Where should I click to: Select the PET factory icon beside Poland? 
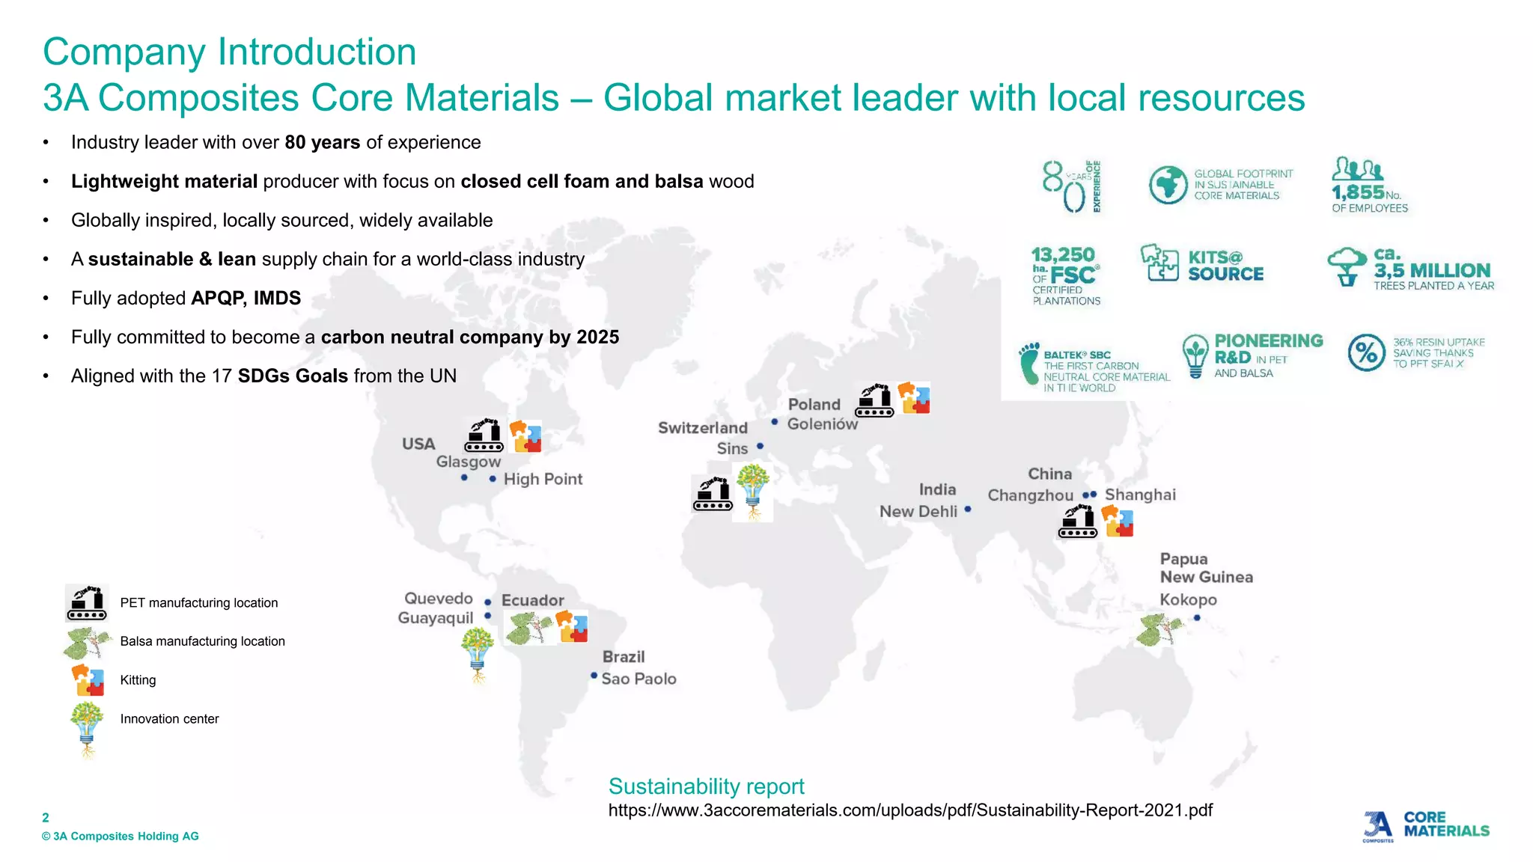[x=874, y=400]
